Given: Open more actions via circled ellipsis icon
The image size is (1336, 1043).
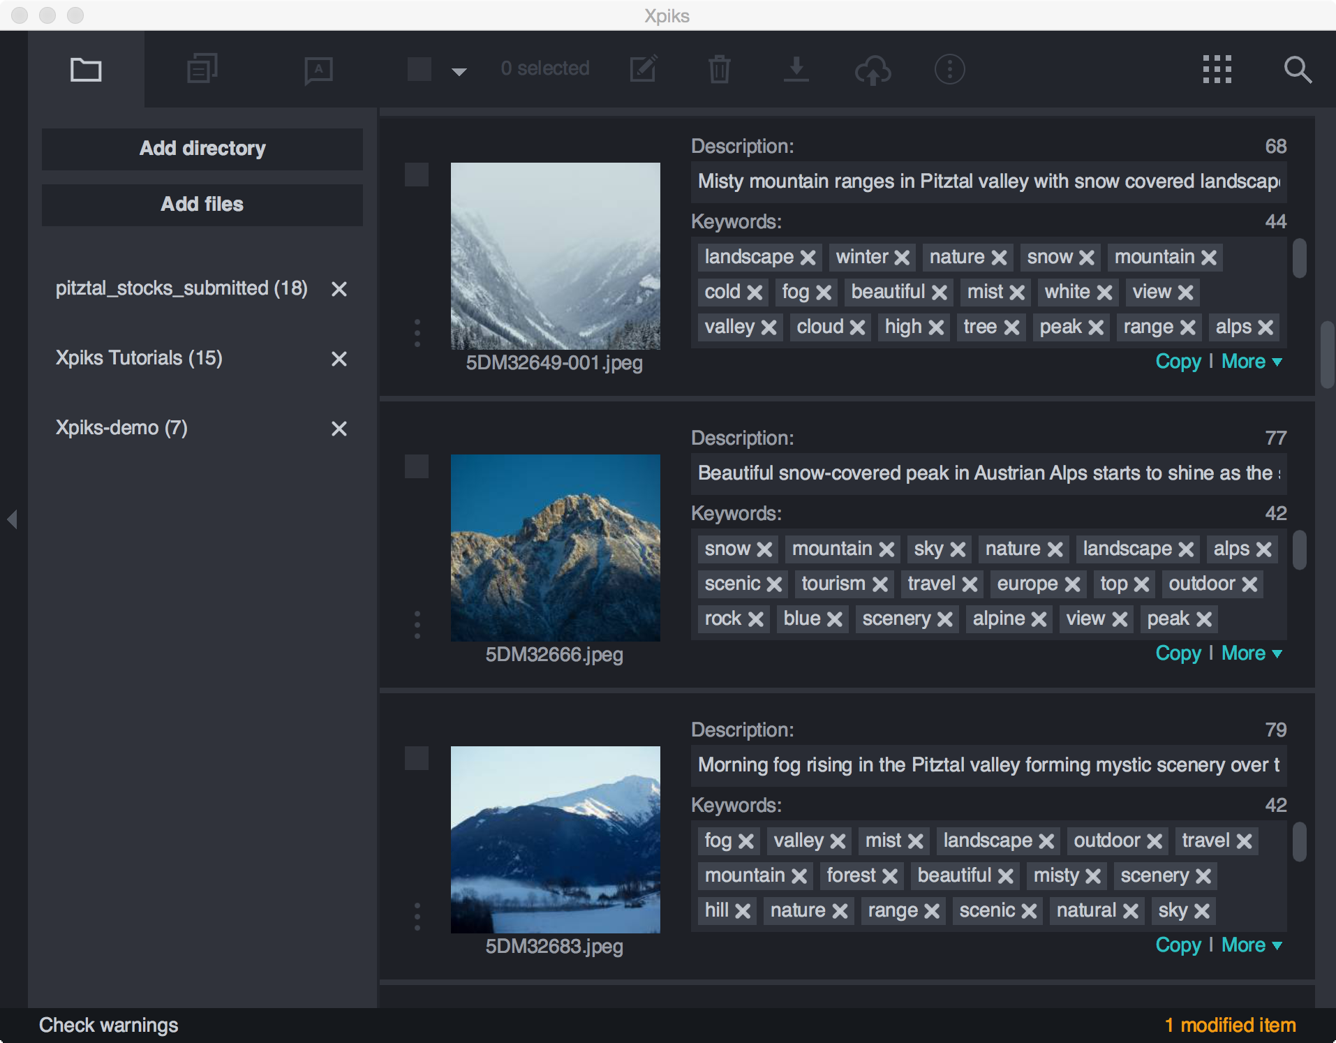Looking at the screenshot, I should (x=949, y=69).
